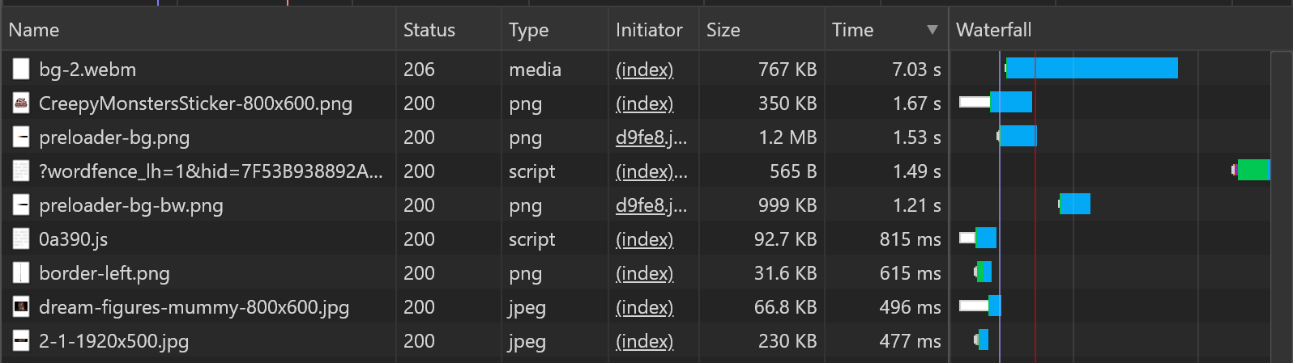Viewport: 1293px width, 363px height.
Task: Sort requests by Status column header
Action: 429,30
